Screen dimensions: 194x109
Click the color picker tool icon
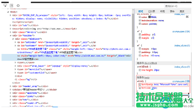point(18,5)
